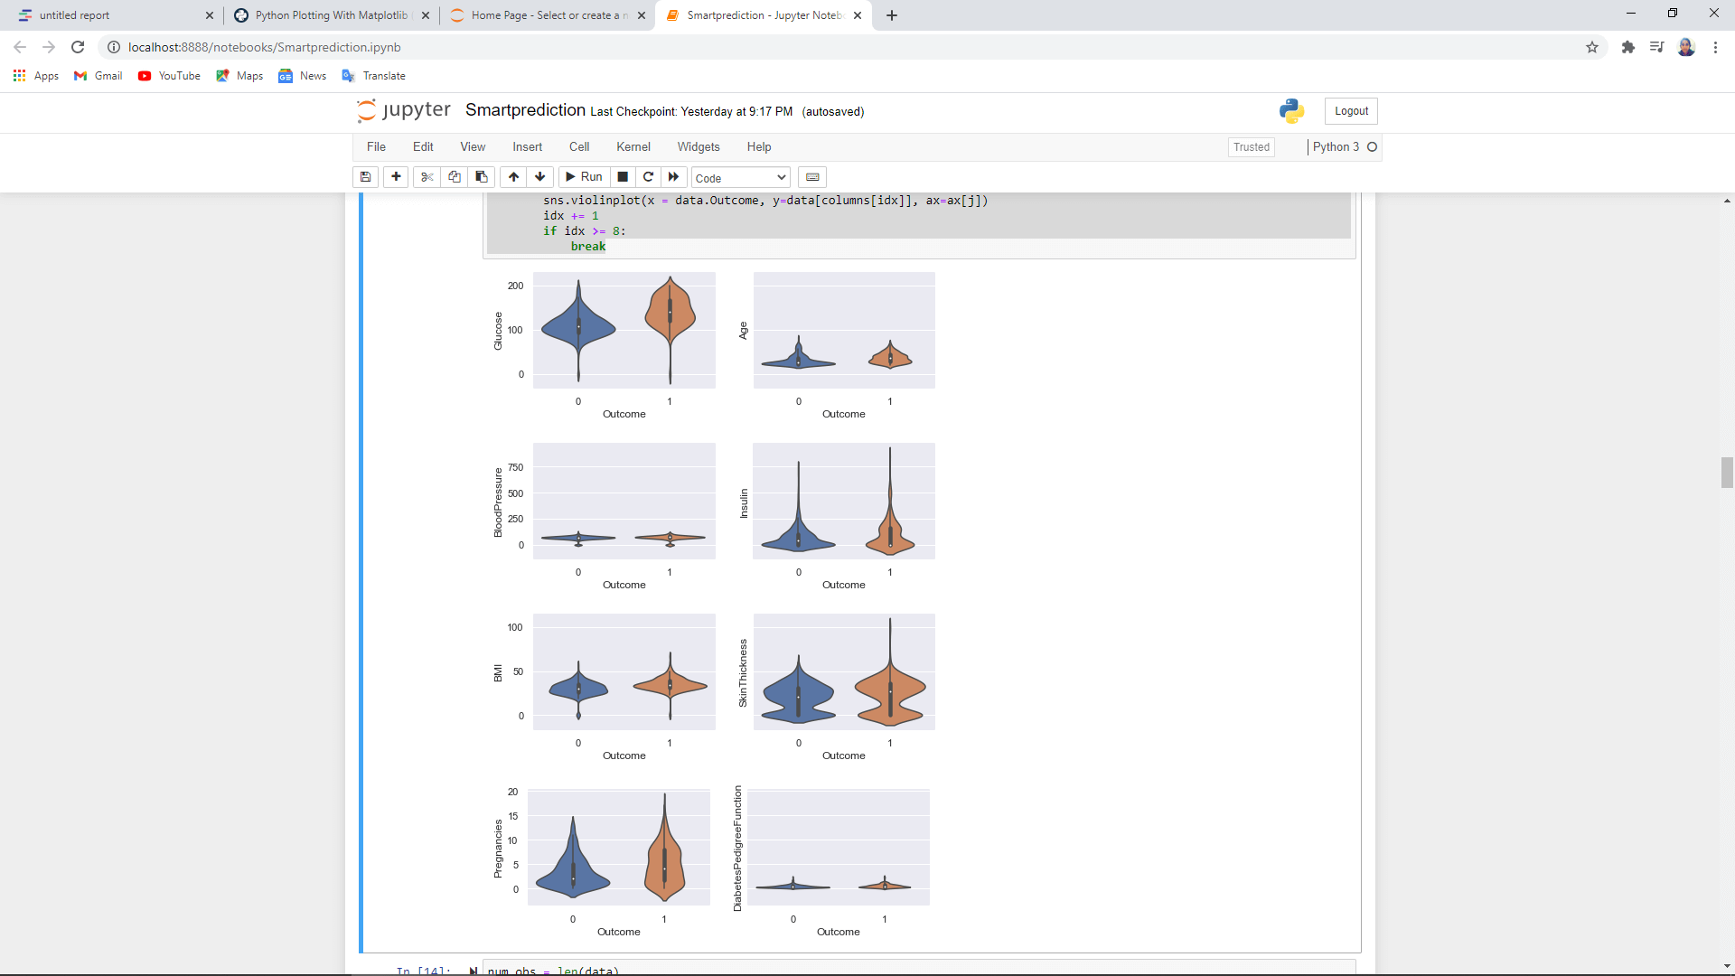
Task: Click the Restart kernel button
Action: tap(648, 176)
